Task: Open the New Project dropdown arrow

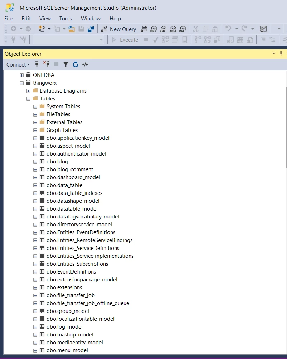Action: coord(49,29)
